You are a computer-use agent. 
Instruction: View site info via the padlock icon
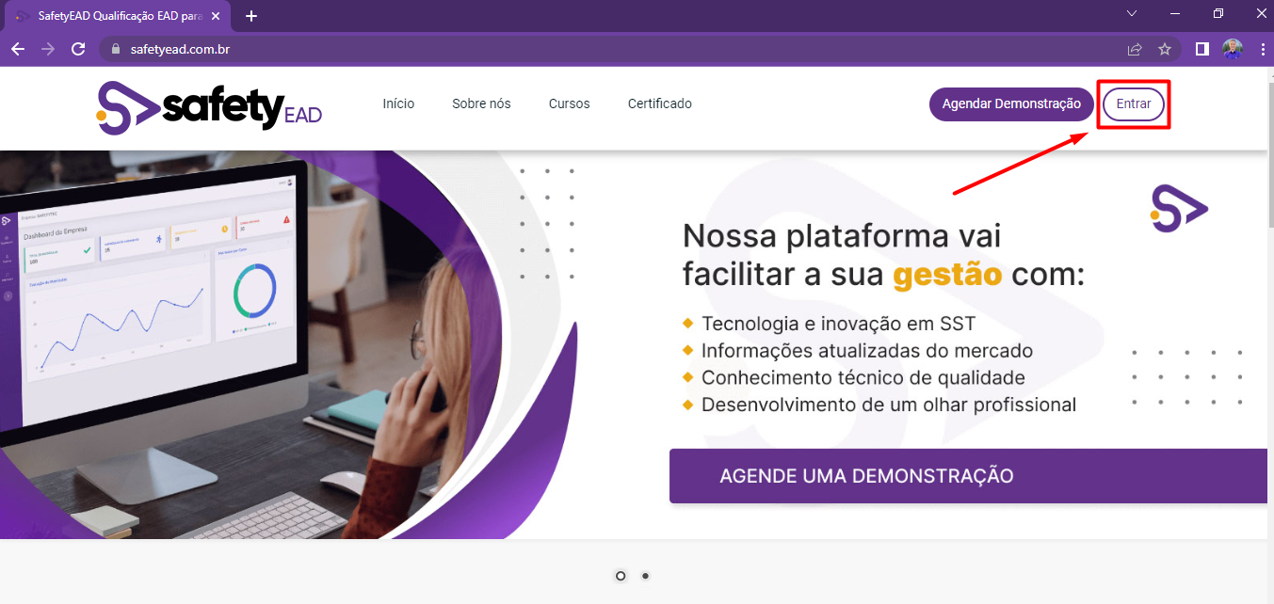[x=117, y=49]
